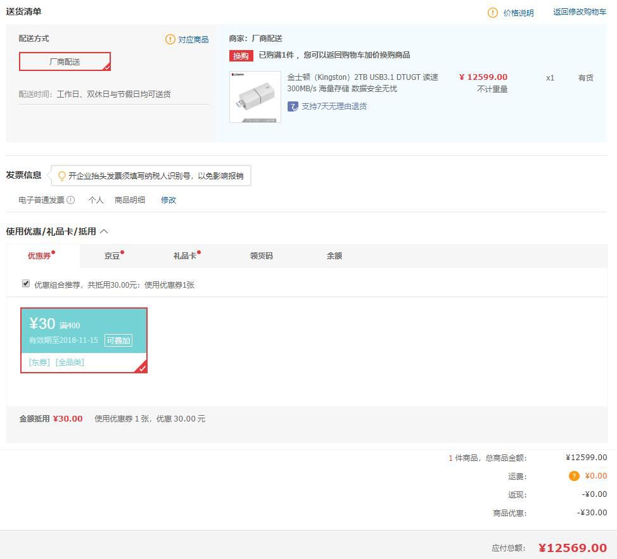Select the 厂商配送 delivery option
The image size is (617, 559).
pyautogui.click(x=65, y=61)
